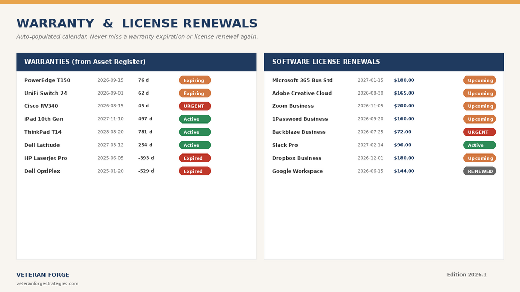This screenshot has width=520, height=292.
Task: Click the $165.00 license cost
Action: point(404,93)
